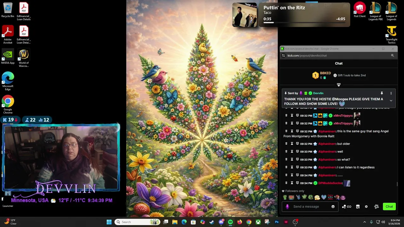Open the Adobe Acrobat desktop shortcut
Screen dimensions: 404x227
pos(8,35)
